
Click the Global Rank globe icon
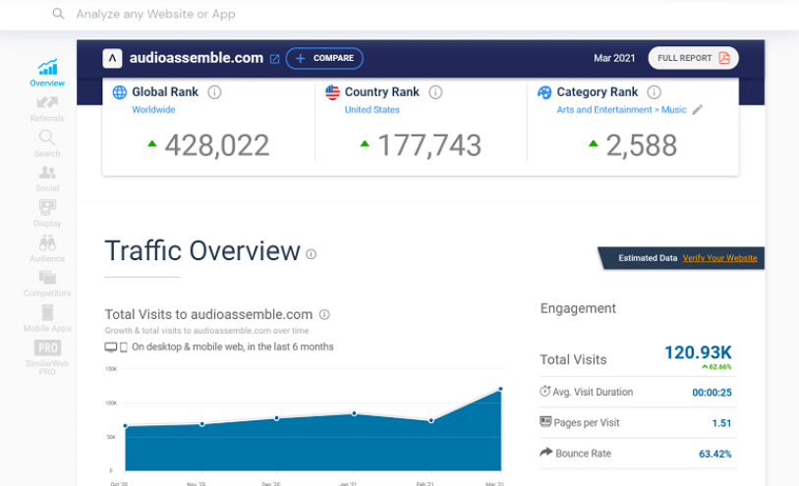tap(120, 92)
